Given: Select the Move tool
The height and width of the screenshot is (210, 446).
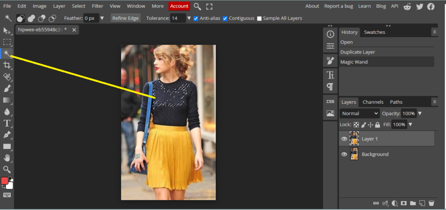Looking at the screenshot, I should pyautogui.click(x=7, y=31).
